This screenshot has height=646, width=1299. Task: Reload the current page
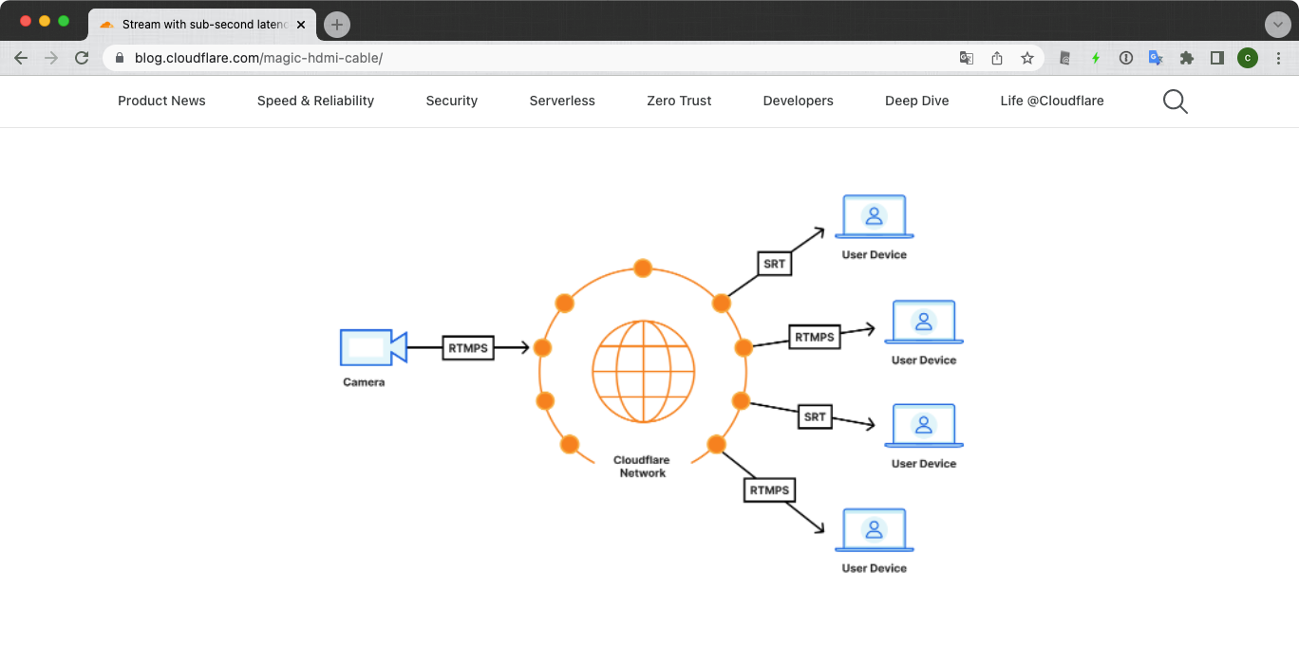[82, 58]
